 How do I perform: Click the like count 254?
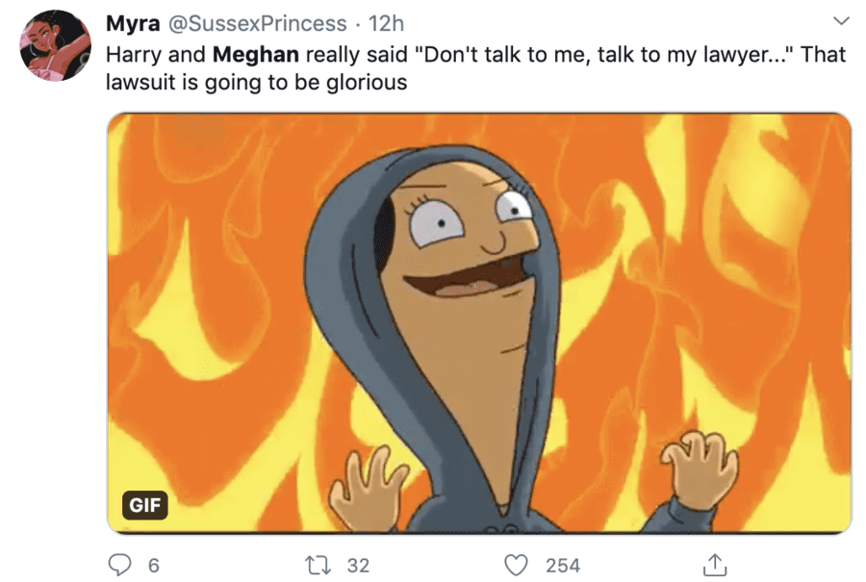(x=562, y=566)
